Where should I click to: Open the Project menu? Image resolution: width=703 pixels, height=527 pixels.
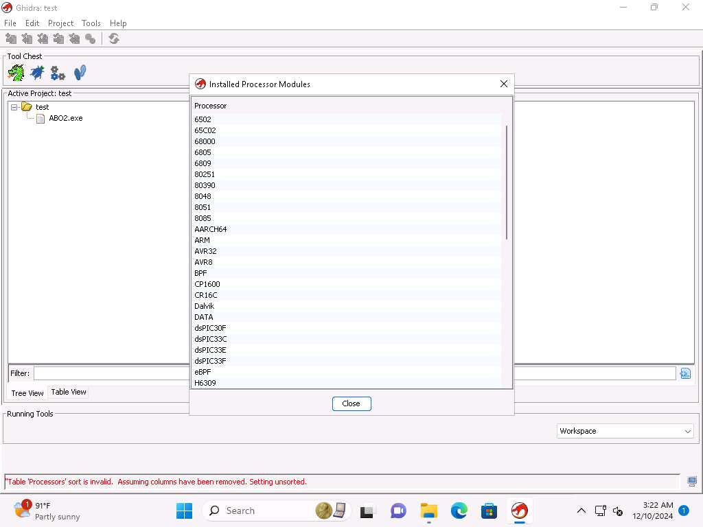click(60, 23)
